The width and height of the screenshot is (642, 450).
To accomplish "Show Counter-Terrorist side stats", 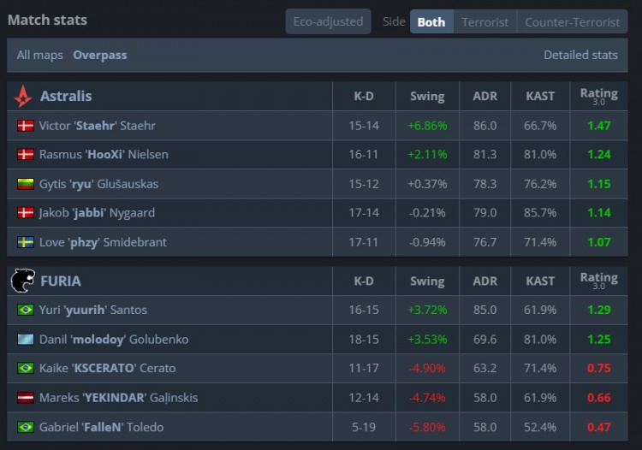I will (x=572, y=21).
